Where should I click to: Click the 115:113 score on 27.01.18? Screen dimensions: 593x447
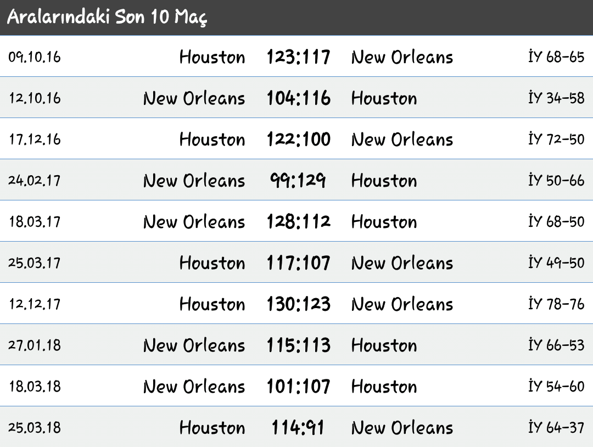point(298,345)
